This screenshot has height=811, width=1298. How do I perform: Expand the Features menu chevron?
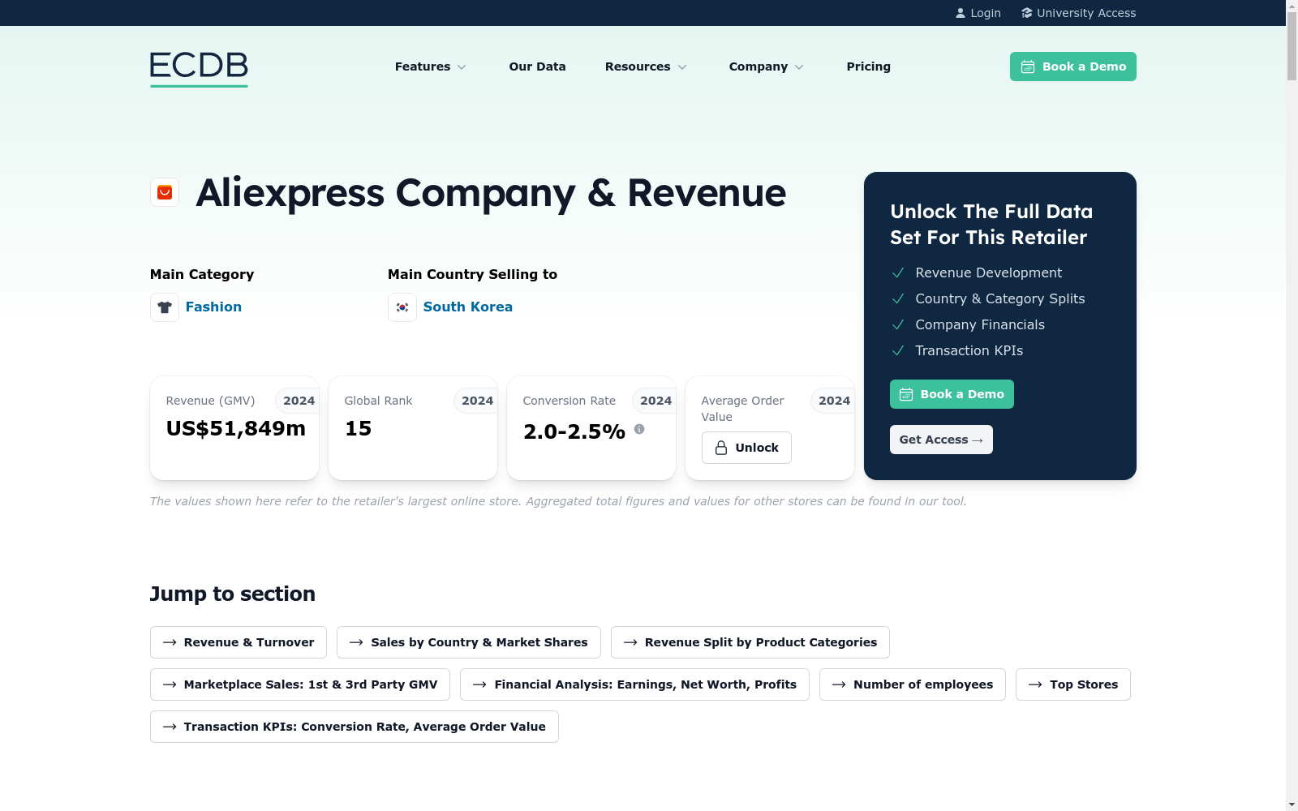coord(462,67)
